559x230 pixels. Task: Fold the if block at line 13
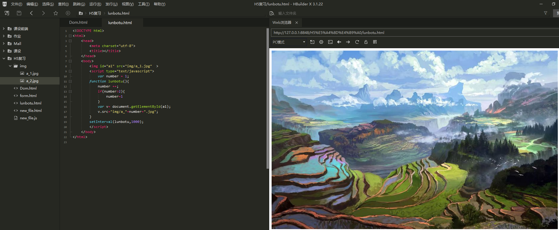70,91
